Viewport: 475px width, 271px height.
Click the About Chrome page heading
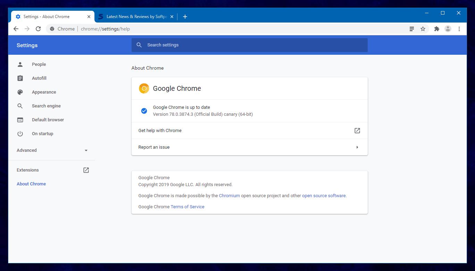click(148, 68)
